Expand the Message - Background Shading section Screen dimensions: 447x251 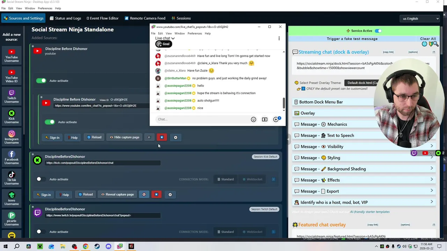(363, 169)
